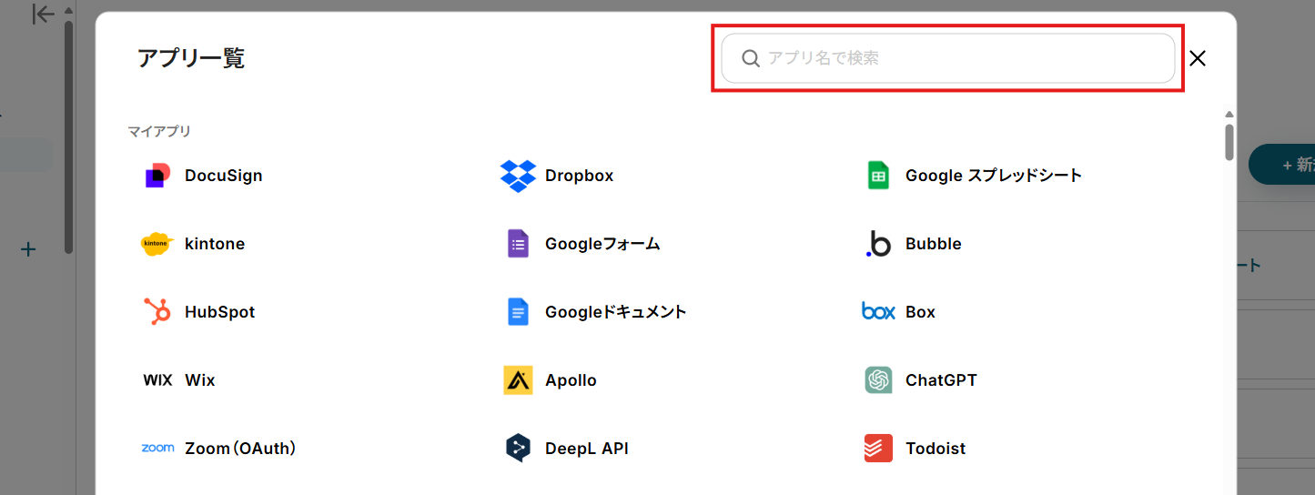Screen dimensions: 1315x495
Task: Close the アプリ一覧 dialog
Action: [1198, 58]
